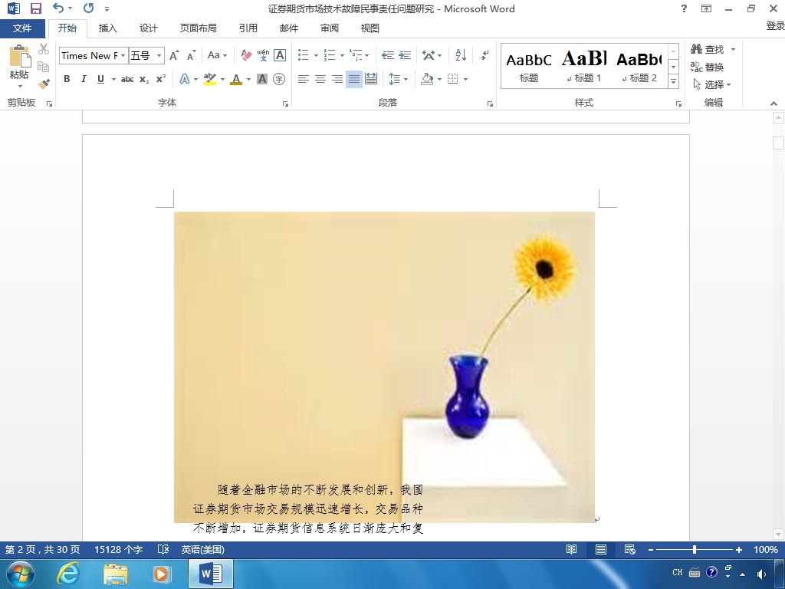Switch to the 设计 (Design) tab
Screen dimensions: 785x589
pyautogui.click(x=148, y=28)
